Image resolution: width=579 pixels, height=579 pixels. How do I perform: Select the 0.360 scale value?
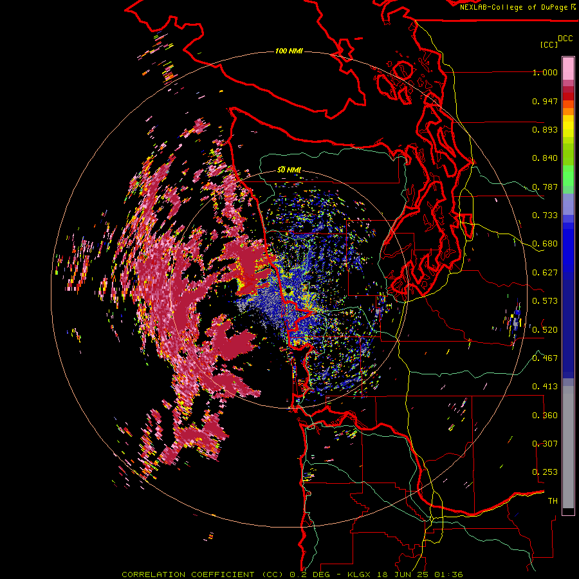[545, 416]
